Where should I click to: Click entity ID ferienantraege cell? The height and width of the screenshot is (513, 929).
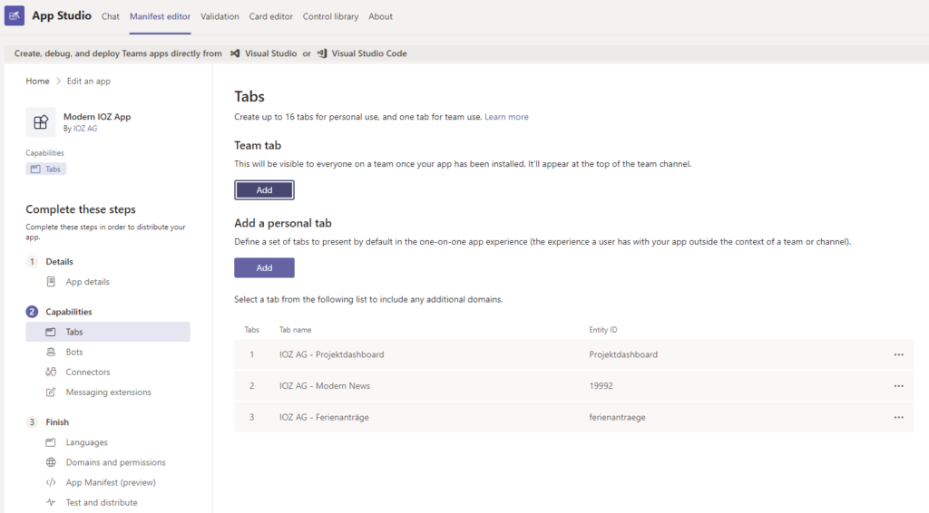(x=617, y=417)
